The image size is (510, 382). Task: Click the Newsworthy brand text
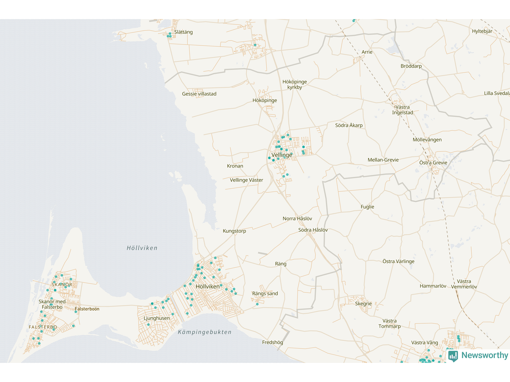[484, 355]
